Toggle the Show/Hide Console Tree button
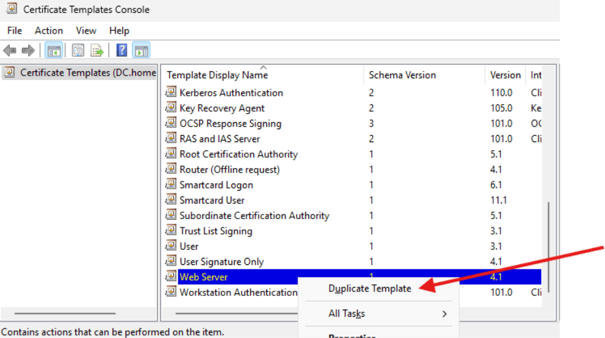 (54, 50)
